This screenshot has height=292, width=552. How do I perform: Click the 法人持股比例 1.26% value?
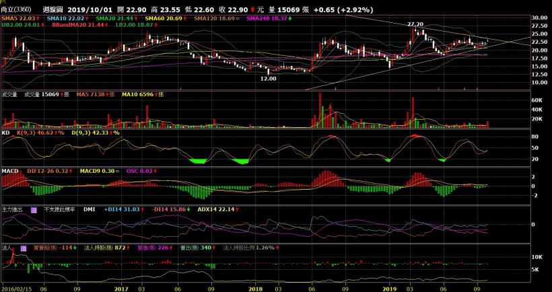[x=251, y=248]
